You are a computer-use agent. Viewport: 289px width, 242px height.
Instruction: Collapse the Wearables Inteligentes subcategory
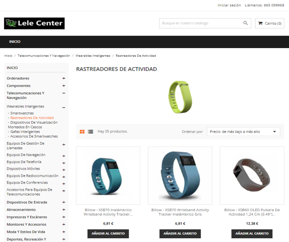point(64,107)
